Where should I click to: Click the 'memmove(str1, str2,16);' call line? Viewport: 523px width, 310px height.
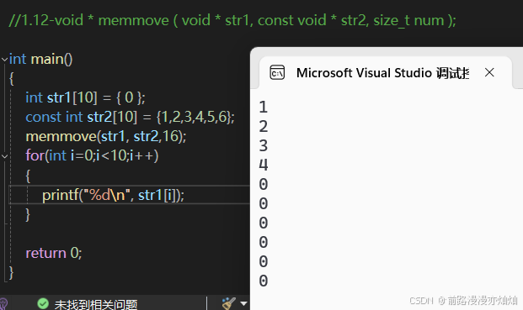pyautogui.click(x=106, y=136)
